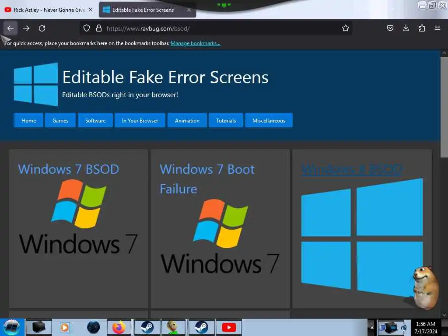Open the taskbar clock showing 1:56 AM

click(x=426, y=328)
